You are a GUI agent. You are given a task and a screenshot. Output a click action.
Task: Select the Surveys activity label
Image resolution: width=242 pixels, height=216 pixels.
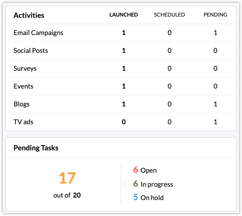[x=25, y=68]
